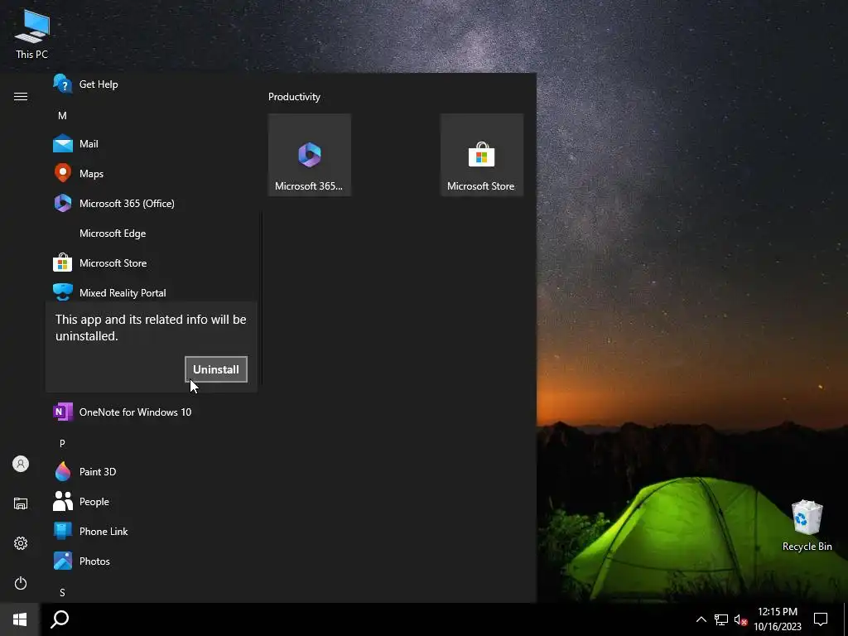Viewport: 848px width, 636px height.
Task: Click Productivity group title
Action: pyautogui.click(x=294, y=97)
